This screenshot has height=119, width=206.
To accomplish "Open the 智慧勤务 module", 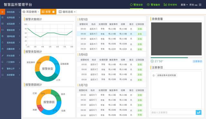I will pos(153,5).
